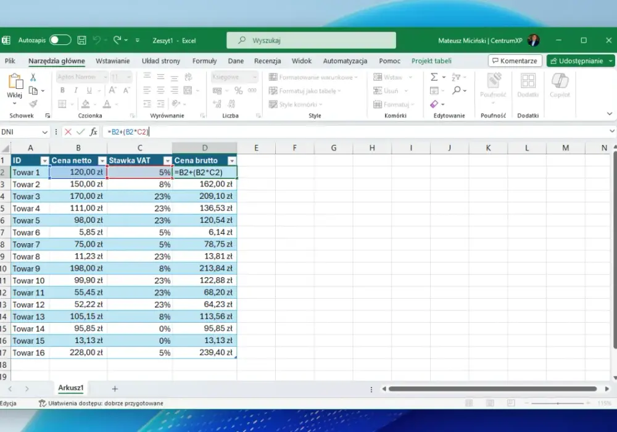Click the Italic I icon
Image resolution: width=617 pixels, height=432 pixels.
click(x=75, y=91)
